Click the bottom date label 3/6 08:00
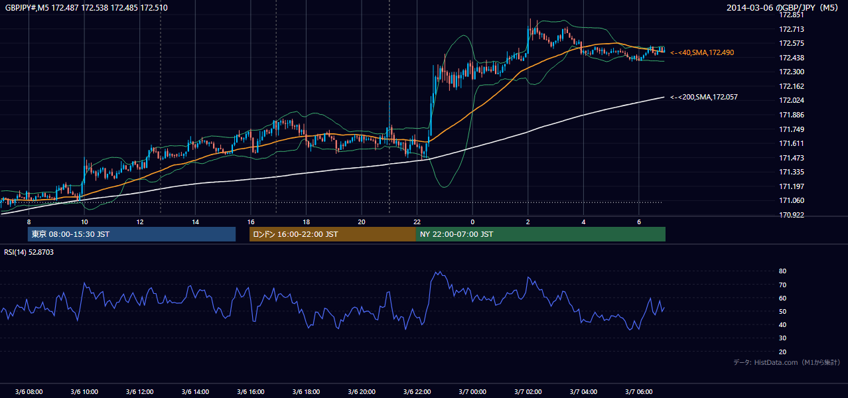This screenshot has height=398, width=848. point(29,391)
